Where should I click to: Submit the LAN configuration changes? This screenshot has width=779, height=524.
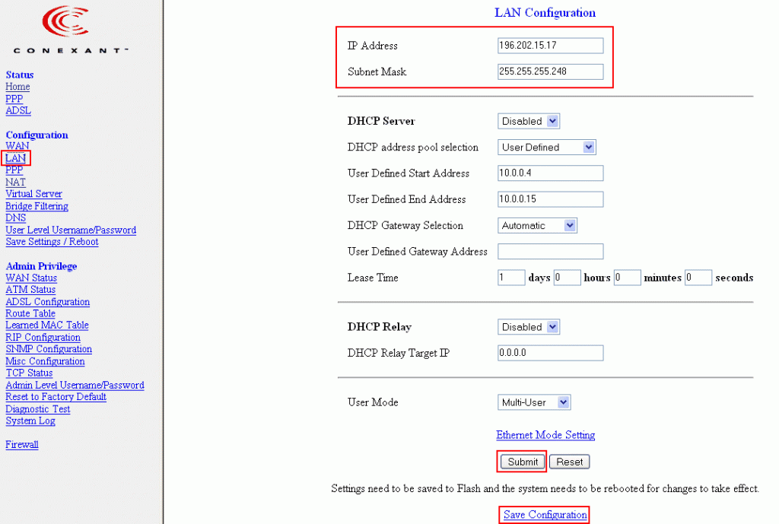coord(521,462)
